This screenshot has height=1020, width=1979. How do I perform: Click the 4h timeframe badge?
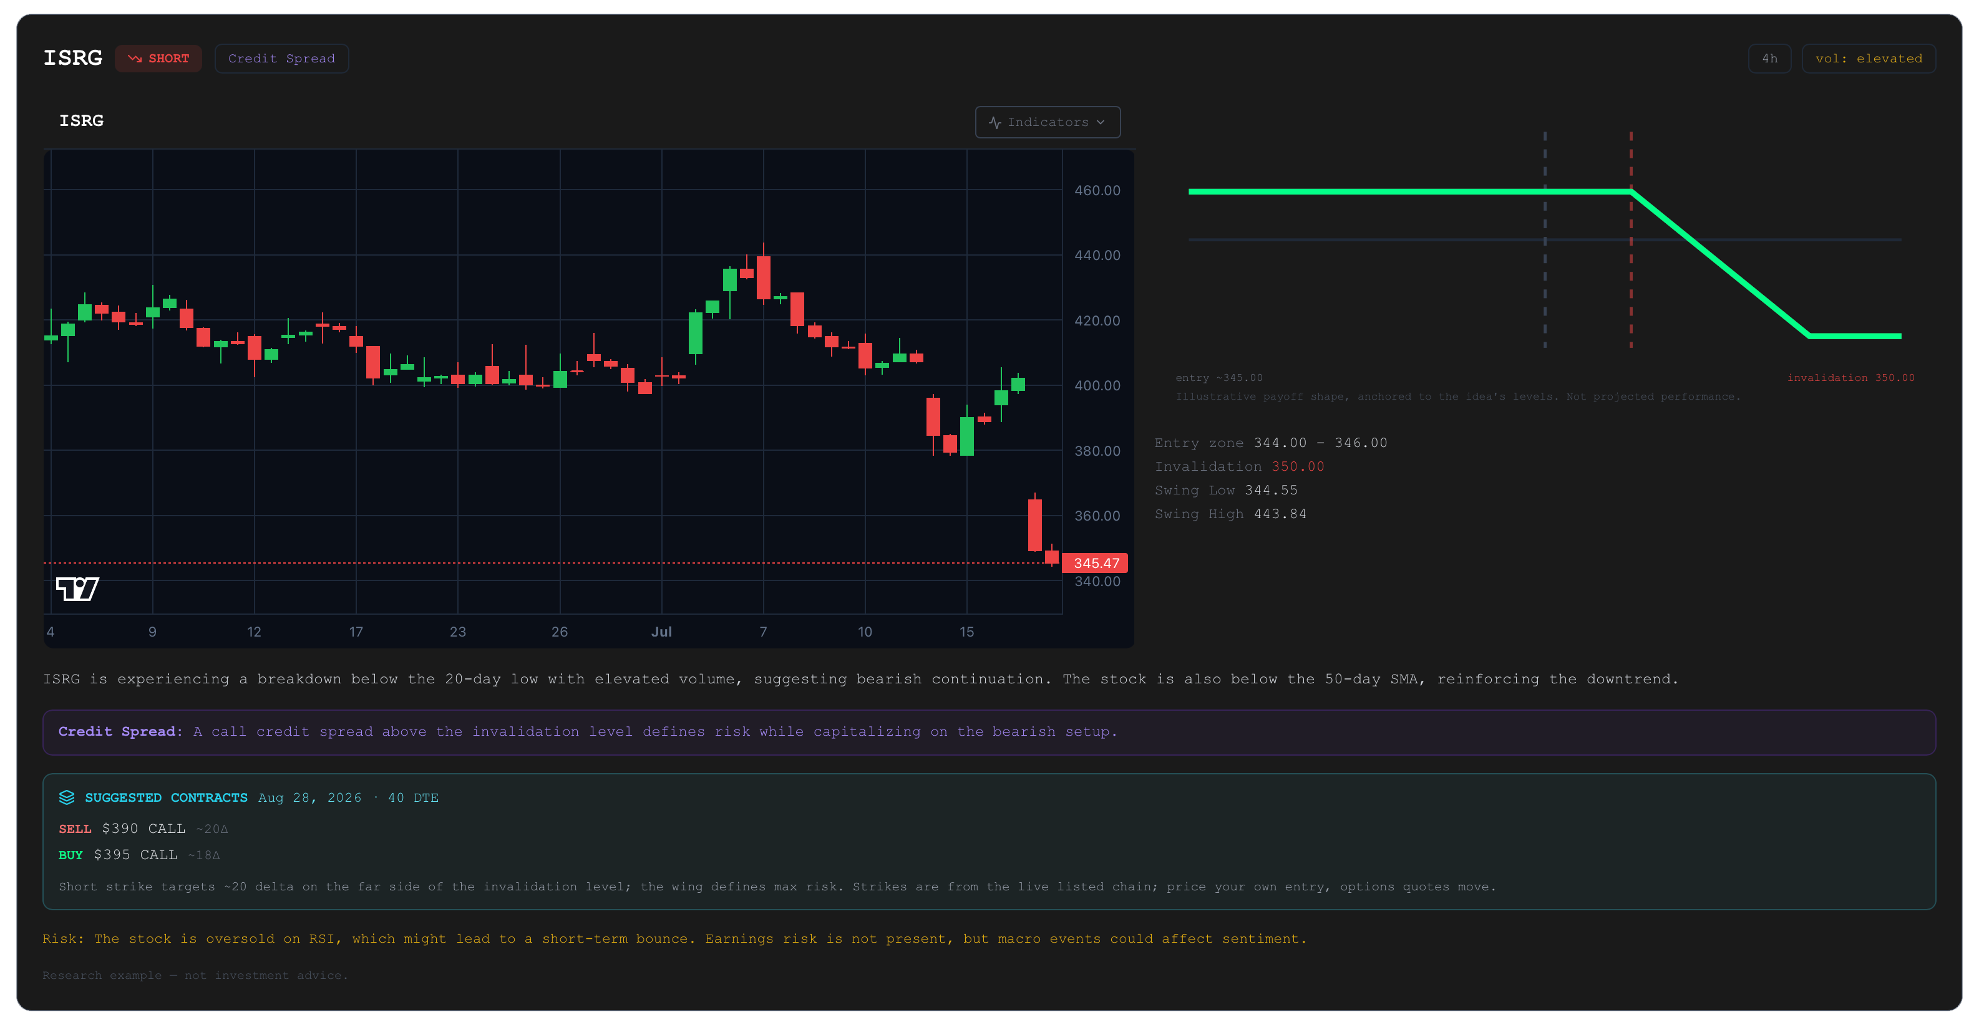[1769, 59]
